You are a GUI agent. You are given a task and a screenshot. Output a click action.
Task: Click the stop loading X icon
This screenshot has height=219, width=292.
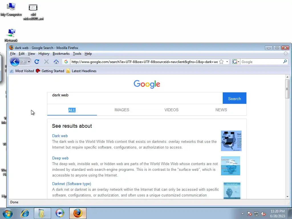(46, 62)
